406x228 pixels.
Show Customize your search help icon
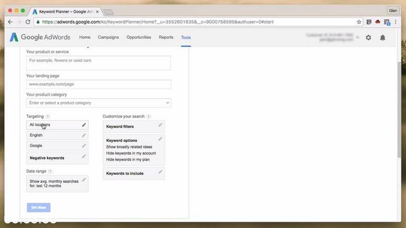[148, 117]
